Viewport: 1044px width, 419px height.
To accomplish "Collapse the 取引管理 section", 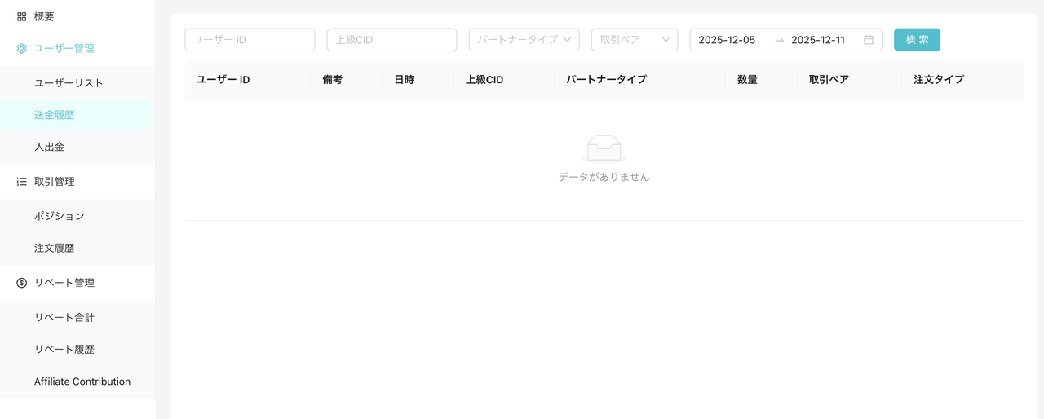I will (77, 182).
